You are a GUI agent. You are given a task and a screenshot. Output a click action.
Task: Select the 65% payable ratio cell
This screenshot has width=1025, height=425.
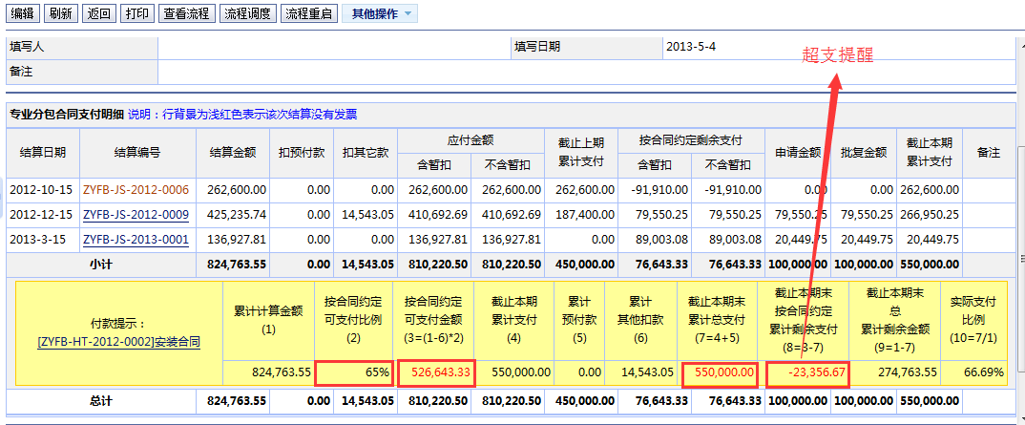pyautogui.click(x=353, y=372)
